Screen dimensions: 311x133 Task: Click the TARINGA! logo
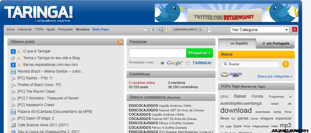pyautogui.click(x=38, y=12)
